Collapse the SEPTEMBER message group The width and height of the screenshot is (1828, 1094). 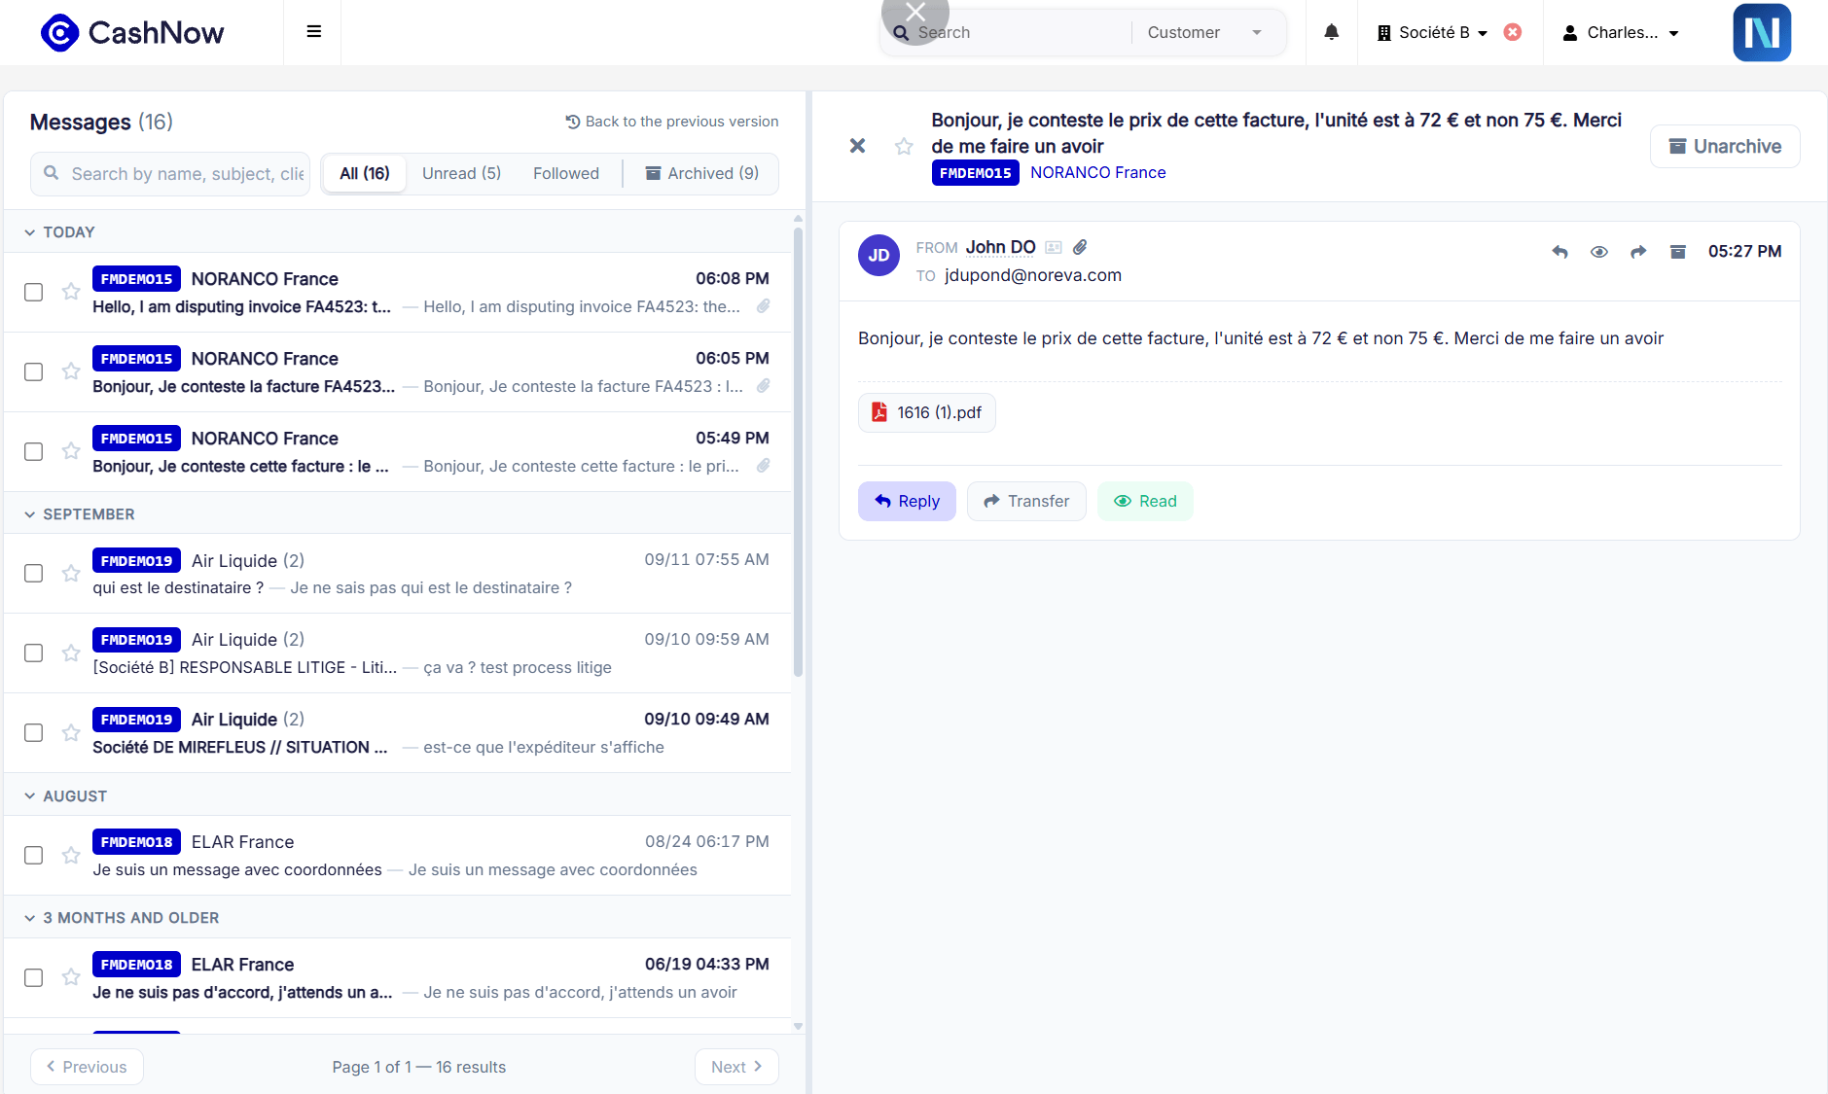click(x=30, y=514)
